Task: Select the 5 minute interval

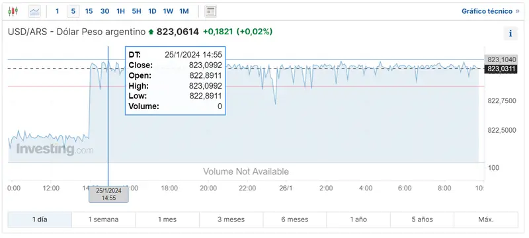Action: tap(73, 11)
